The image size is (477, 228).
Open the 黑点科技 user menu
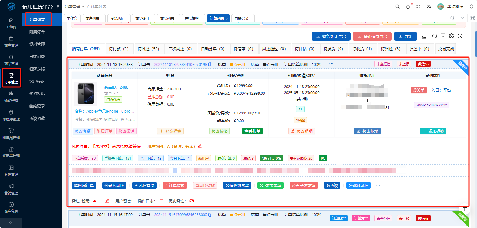[x=451, y=7]
